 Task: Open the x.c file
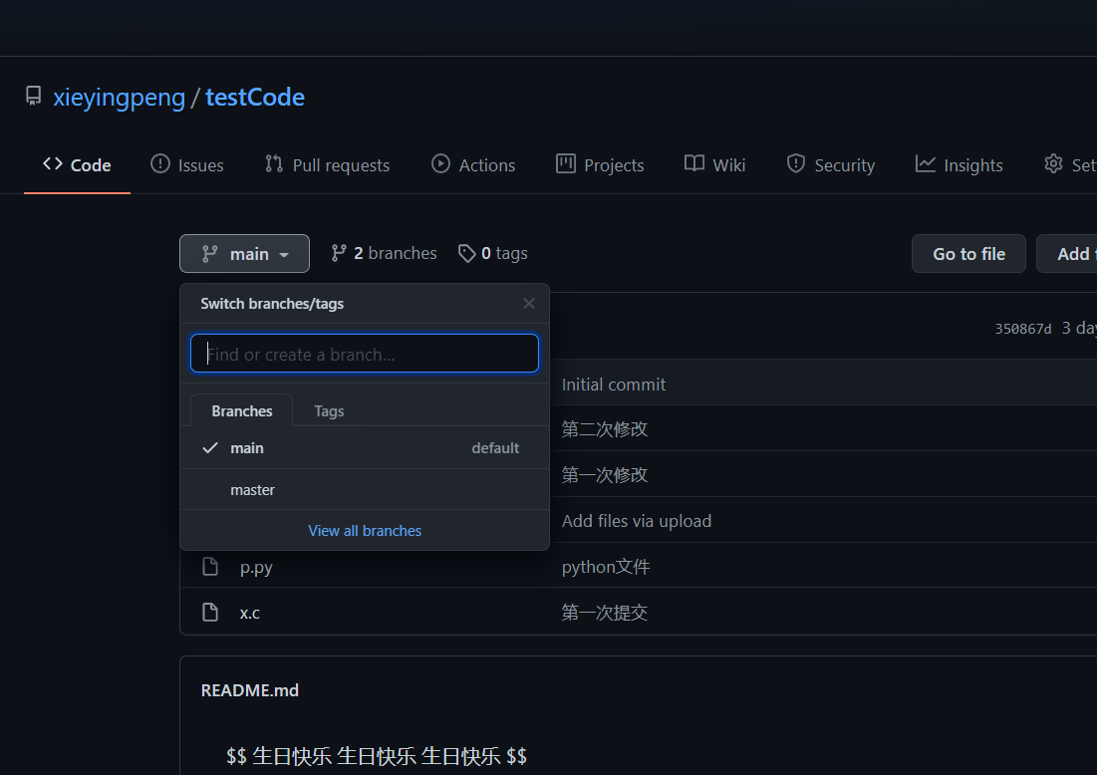(x=250, y=613)
